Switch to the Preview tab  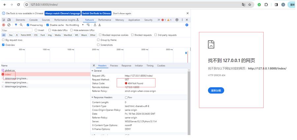(114, 66)
